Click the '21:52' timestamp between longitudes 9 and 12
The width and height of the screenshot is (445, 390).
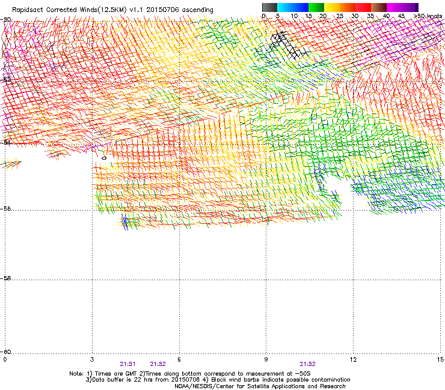coord(308,364)
